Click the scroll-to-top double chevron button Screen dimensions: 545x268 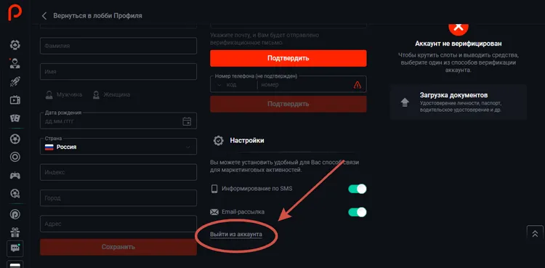tap(535, 234)
